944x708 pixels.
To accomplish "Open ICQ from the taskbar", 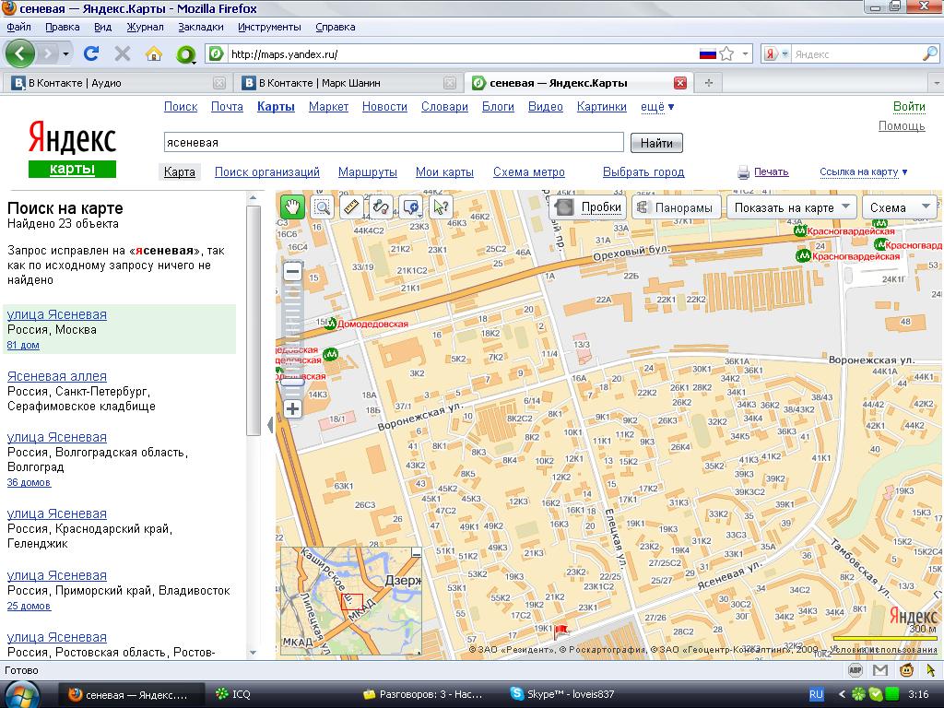I will pos(233,694).
